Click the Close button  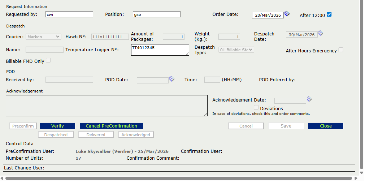click(x=326, y=126)
